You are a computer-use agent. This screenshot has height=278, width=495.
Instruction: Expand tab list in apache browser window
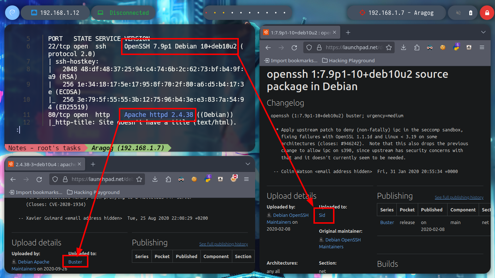click(x=248, y=164)
